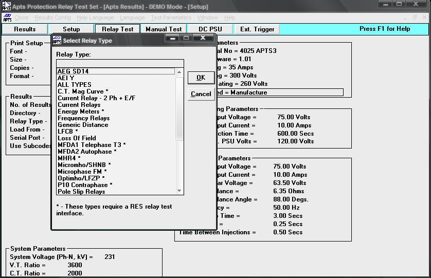Open the Help Language menu
This screenshot has width=431, height=278.
click(x=95, y=17)
